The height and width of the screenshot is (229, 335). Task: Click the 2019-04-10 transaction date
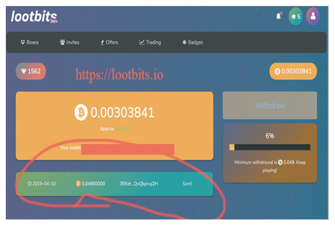pyautogui.click(x=44, y=183)
